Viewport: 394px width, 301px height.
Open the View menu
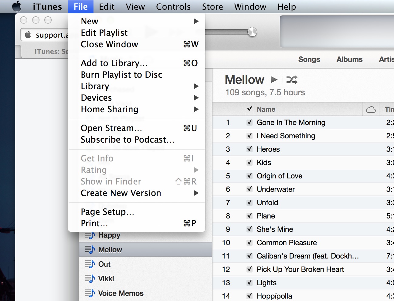[x=135, y=7]
